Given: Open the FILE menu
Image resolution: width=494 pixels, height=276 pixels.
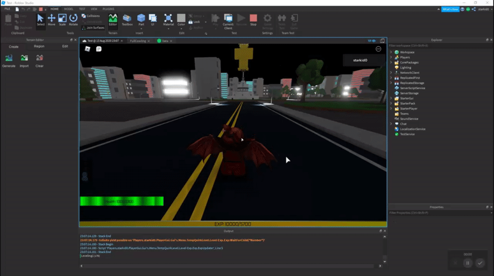Looking at the screenshot, I should coord(7,9).
